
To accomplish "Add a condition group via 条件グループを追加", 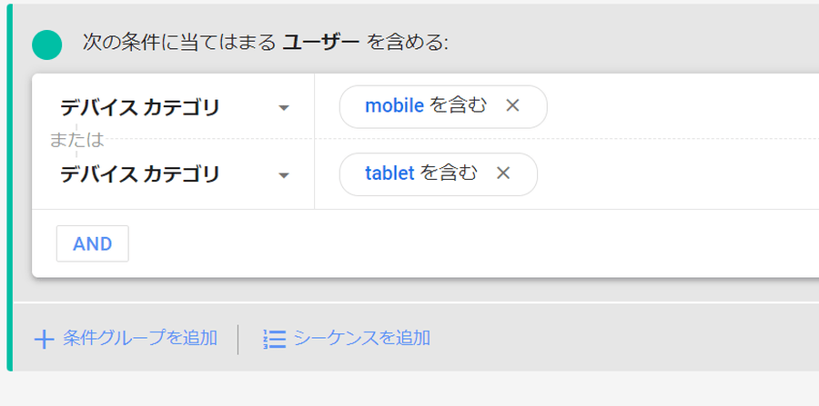I will pyautogui.click(x=140, y=339).
